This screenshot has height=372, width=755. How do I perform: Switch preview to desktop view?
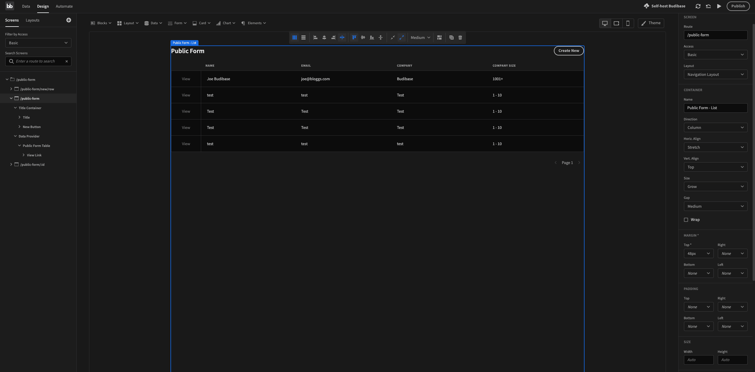click(605, 23)
